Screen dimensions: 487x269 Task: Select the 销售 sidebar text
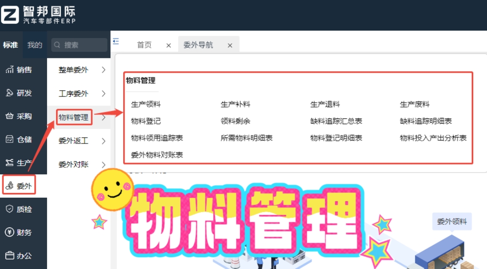point(24,69)
